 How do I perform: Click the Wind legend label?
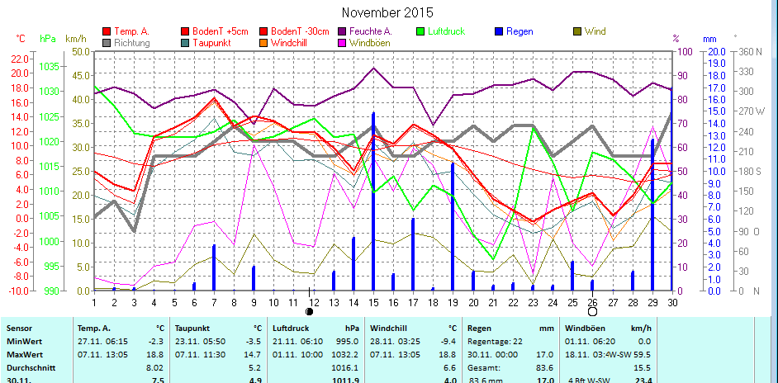pyautogui.click(x=595, y=31)
